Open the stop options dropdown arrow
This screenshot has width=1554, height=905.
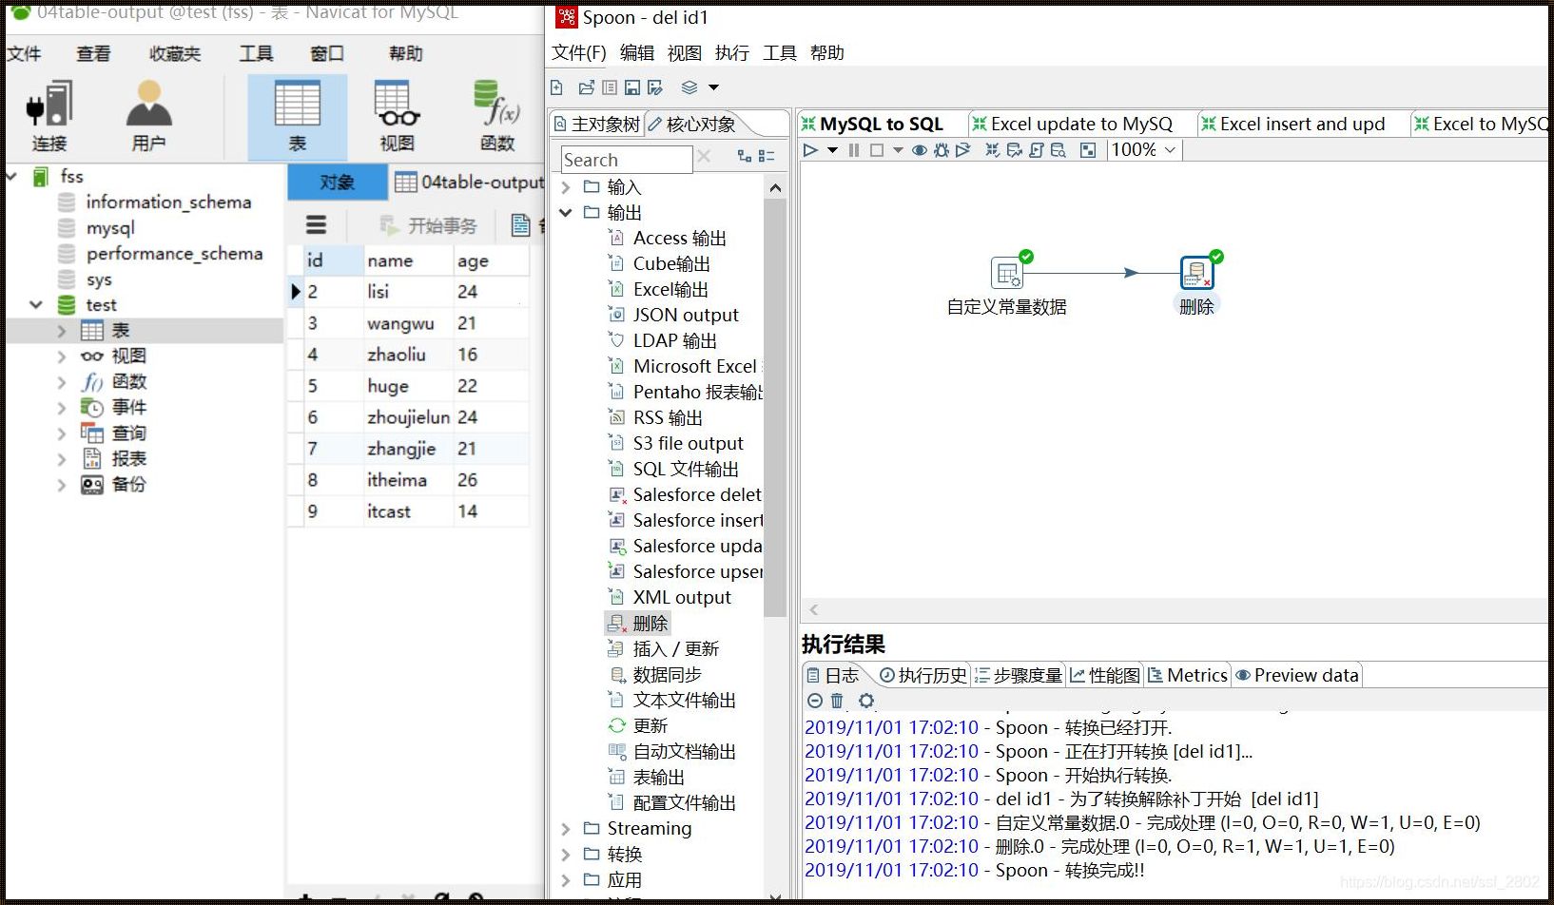coord(898,150)
